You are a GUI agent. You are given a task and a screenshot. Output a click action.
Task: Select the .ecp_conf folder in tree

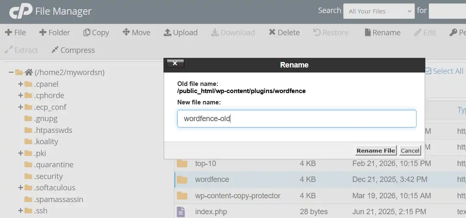click(50, 107)
